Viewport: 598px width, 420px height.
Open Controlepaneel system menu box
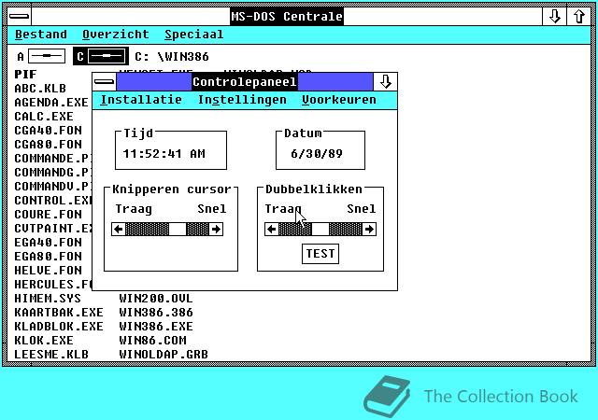pyautogui.click(x=104, y=81)
